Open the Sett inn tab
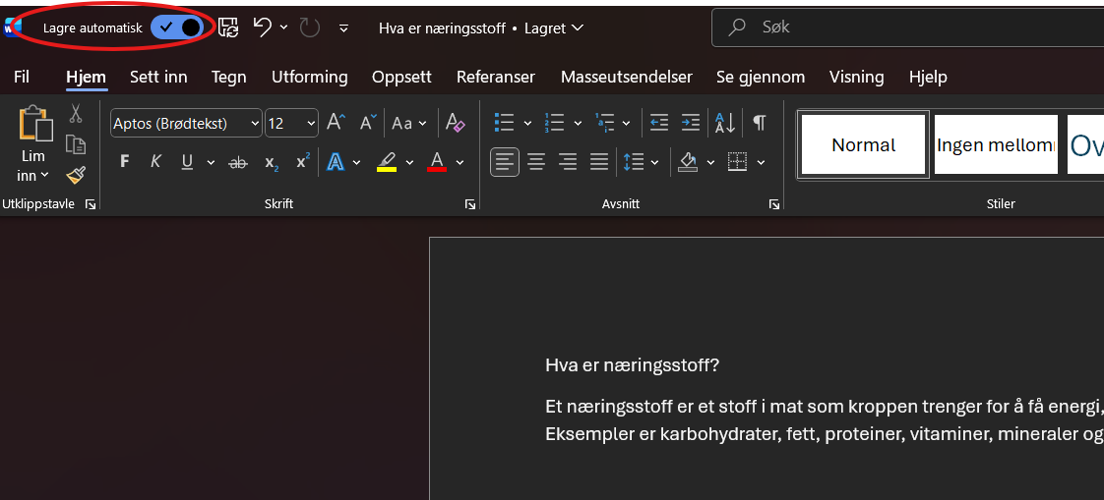Image resolution: width=1104 pixels, height=500 pixels. point(158,77)
